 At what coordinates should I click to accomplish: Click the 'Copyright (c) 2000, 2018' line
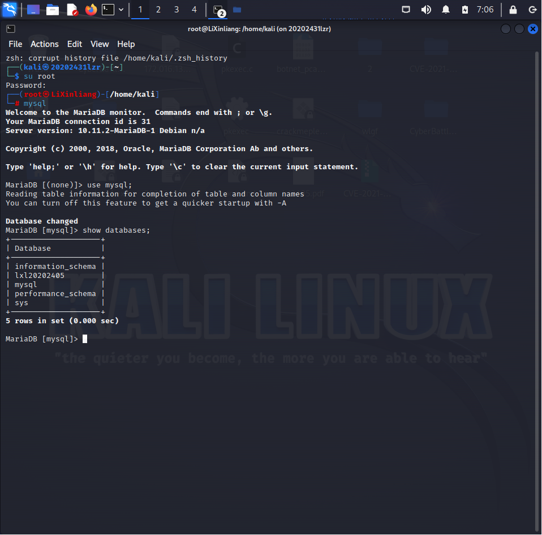click(x=159, y=149)
